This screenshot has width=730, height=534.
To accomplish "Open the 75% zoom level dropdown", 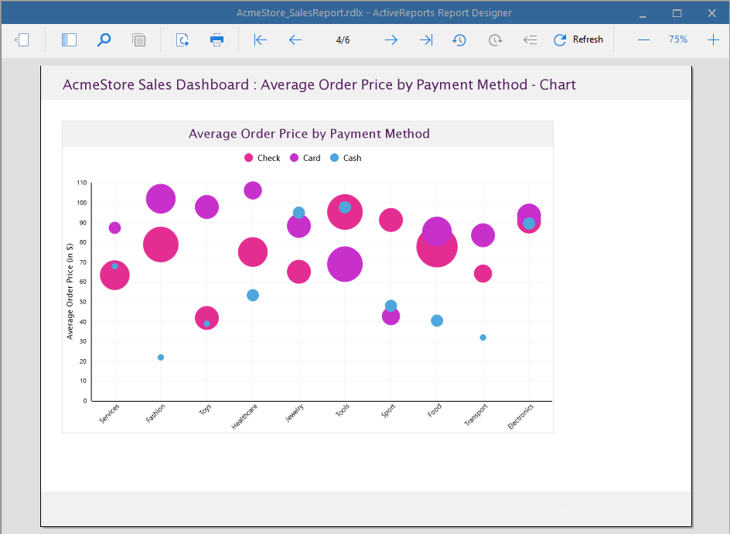I will (678, 39).
